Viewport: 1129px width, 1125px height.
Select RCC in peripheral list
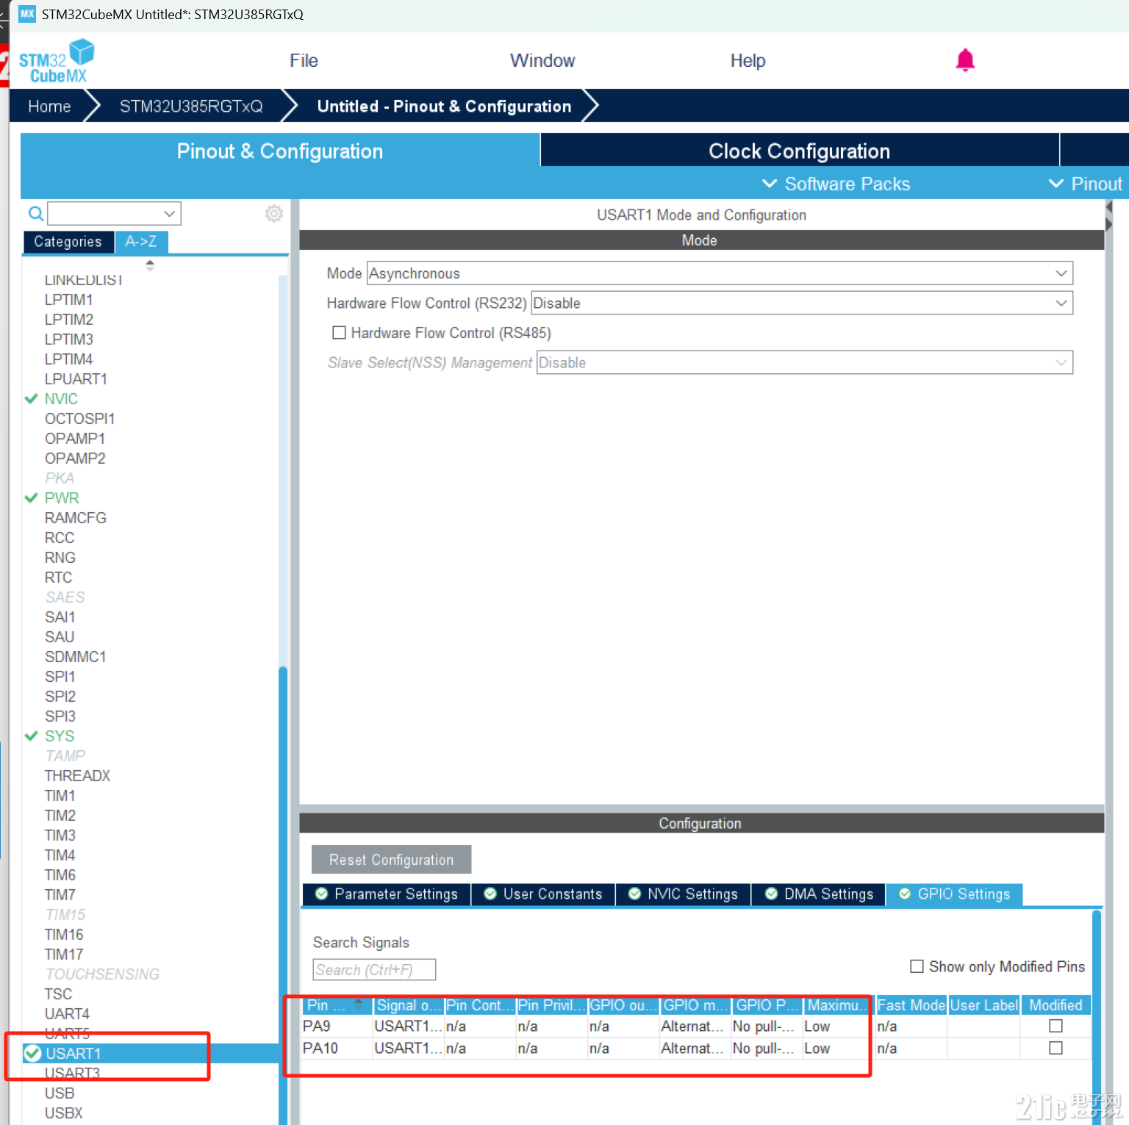tap(60, 538)
